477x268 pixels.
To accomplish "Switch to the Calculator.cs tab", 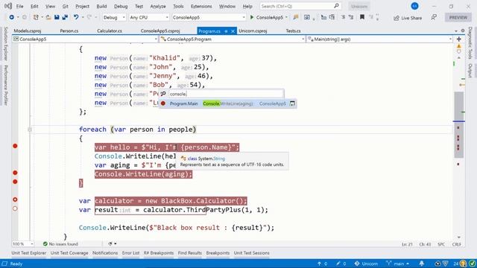I will (x=110, y=31).
